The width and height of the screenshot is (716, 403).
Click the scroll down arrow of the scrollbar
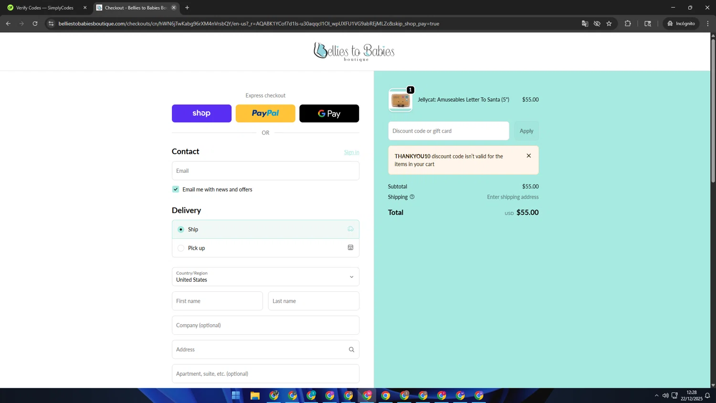pyautogui.click(x=713, y=385)
